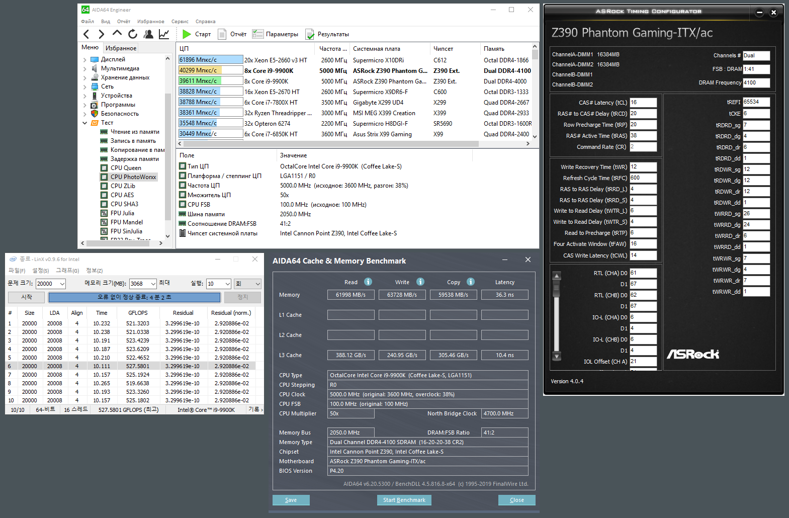Open the Файл menu in AIDA64
The image size is (789, 518).
(87, 22)
